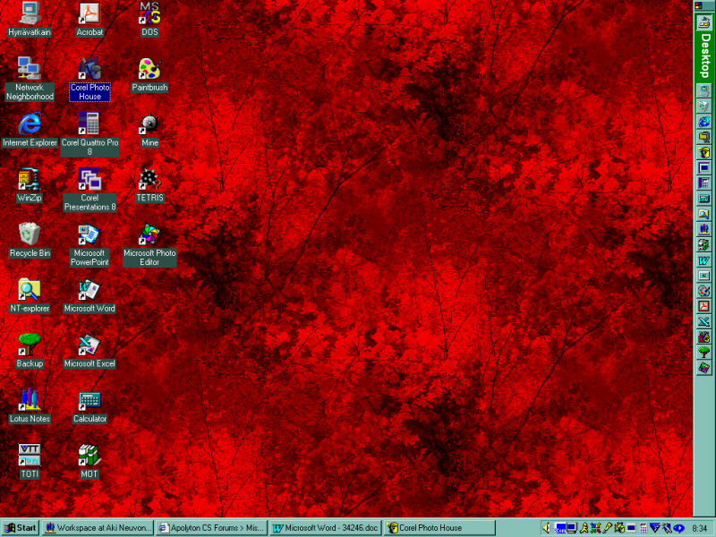The width and height of the screenshot is (716, 537).
Task: Open the Paintbrush desktop shortcut
Action: [x=149, y=69]
